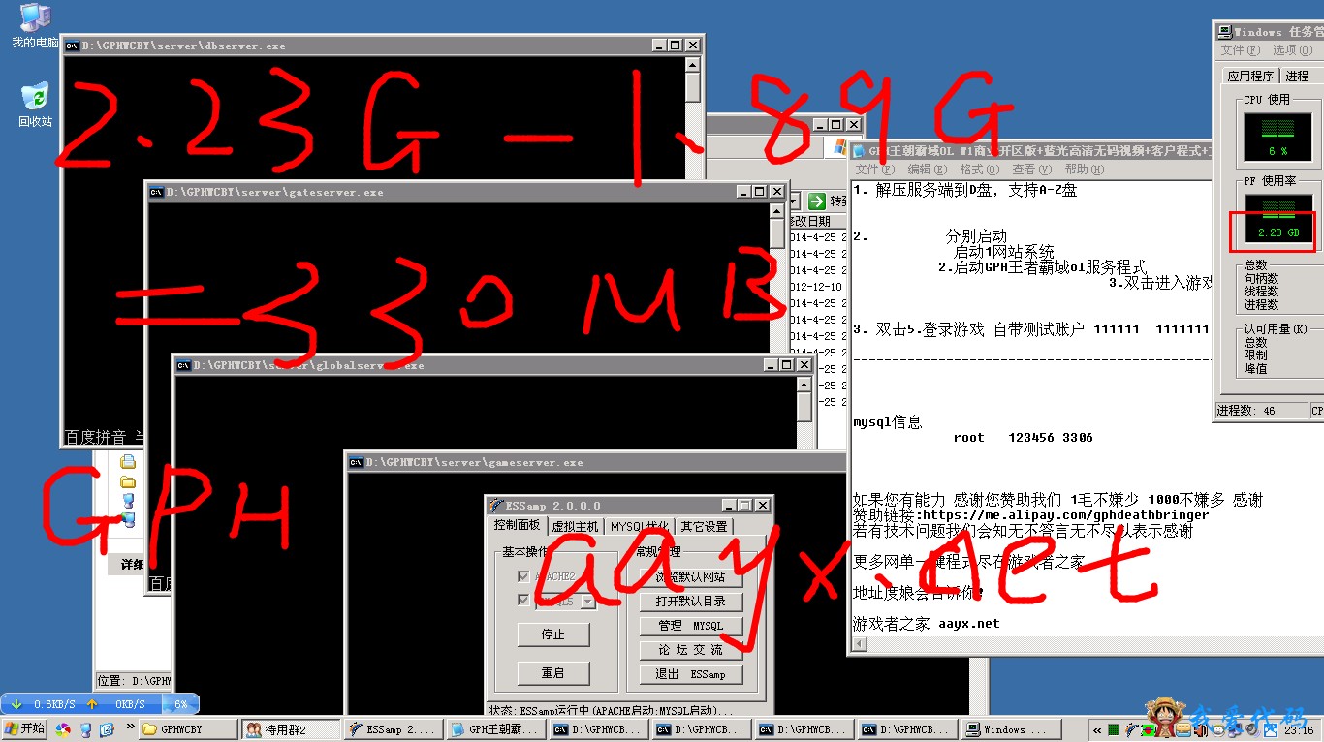Click the 'aayx.net' text in Notepad
1324x742 pixels.
pyautogui.click(x=968, y=624)
